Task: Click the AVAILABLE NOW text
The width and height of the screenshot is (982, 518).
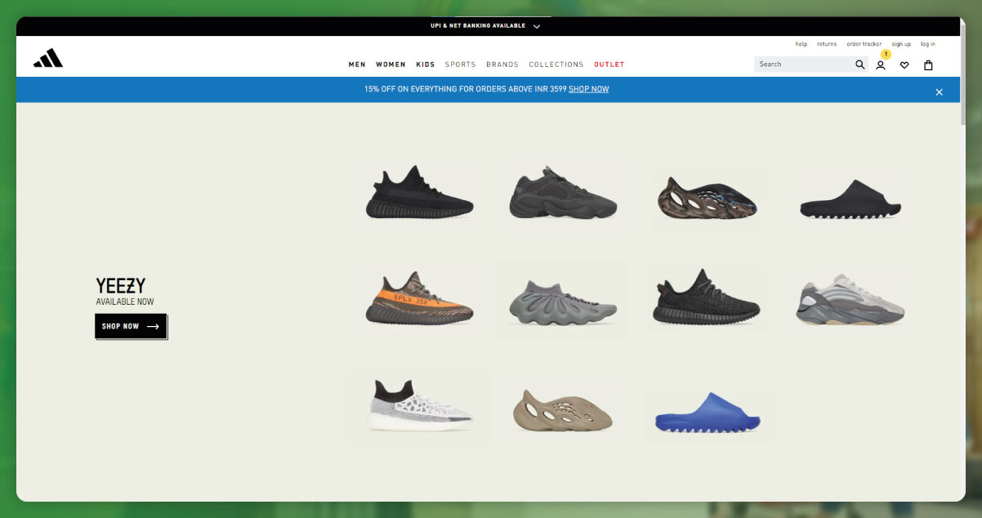Action: [125, 301]
